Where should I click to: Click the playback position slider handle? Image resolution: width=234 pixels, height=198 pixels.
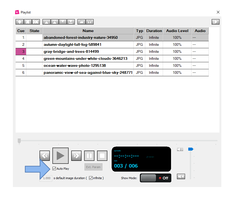pyautogui.click(x=19, y=141)
